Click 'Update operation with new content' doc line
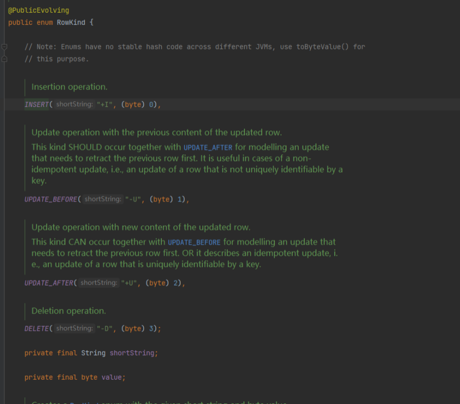460x404 pixels. tap(141, 227)
